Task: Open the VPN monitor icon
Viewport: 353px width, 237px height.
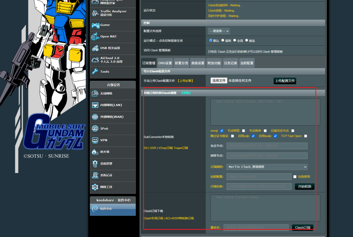Action: [x=95, y=140]
